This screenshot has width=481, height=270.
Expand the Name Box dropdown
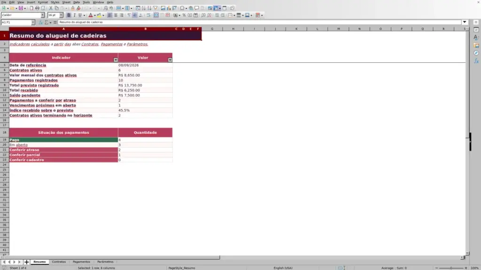(x=33, y=22)
